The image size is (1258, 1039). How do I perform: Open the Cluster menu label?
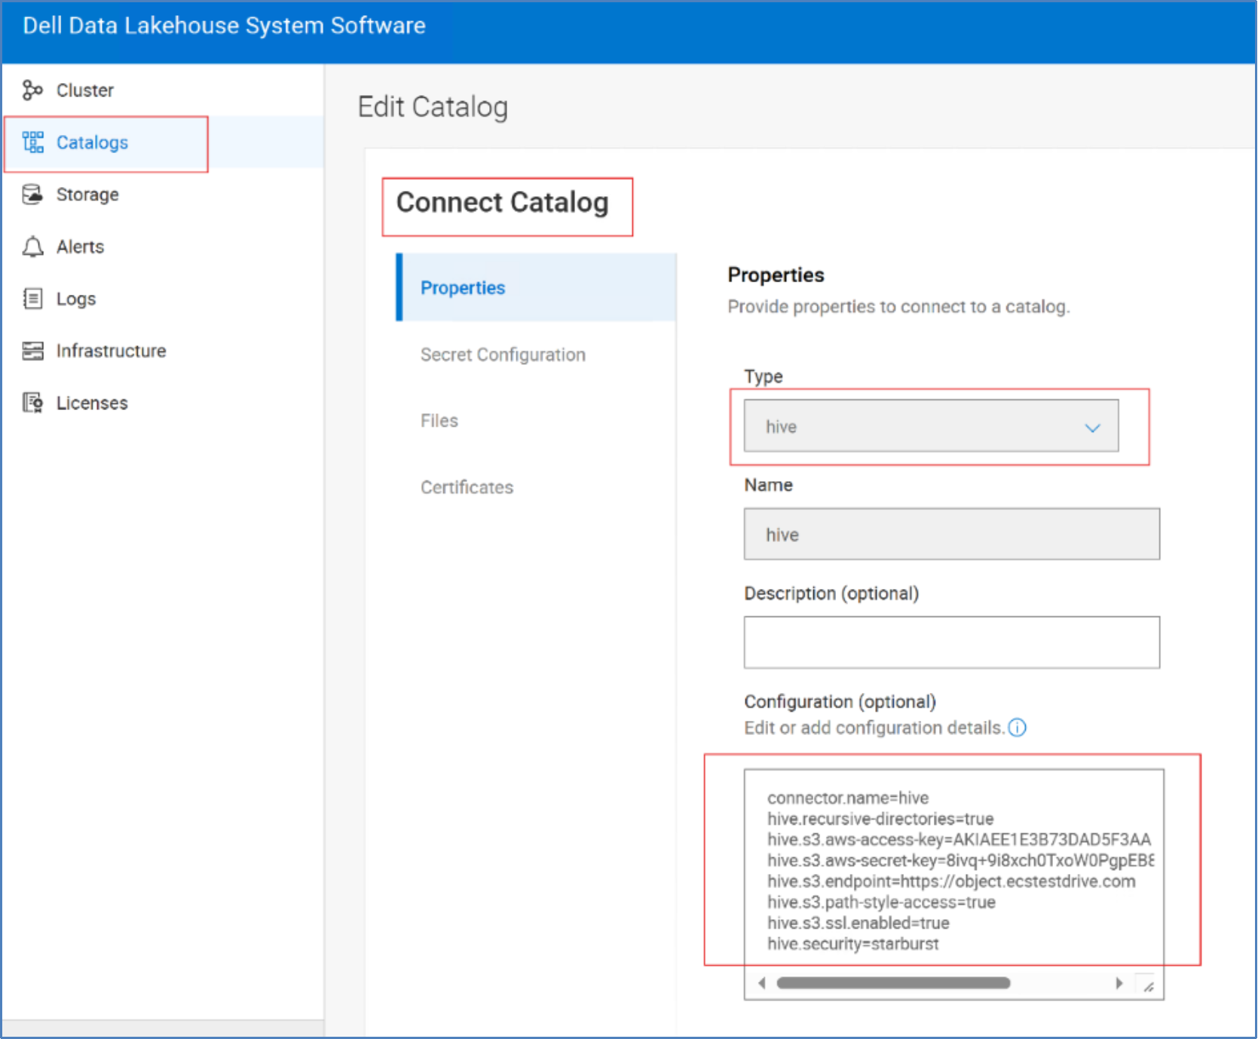(85, 90)
